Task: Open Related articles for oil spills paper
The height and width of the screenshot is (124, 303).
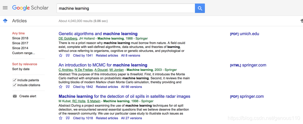Action: click(107, 118)
